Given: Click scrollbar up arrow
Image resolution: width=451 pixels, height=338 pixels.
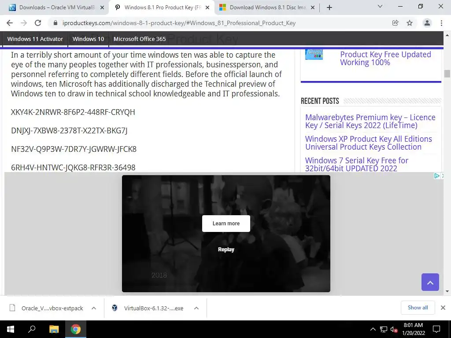Looking at the screenshot, I should tap(447, 35).
